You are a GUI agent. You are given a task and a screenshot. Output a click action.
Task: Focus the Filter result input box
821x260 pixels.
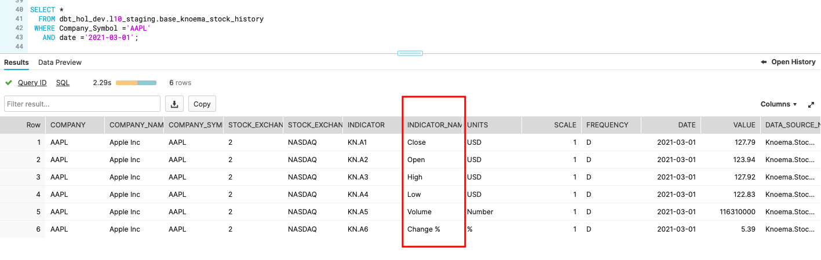click(x=82, y=104)
